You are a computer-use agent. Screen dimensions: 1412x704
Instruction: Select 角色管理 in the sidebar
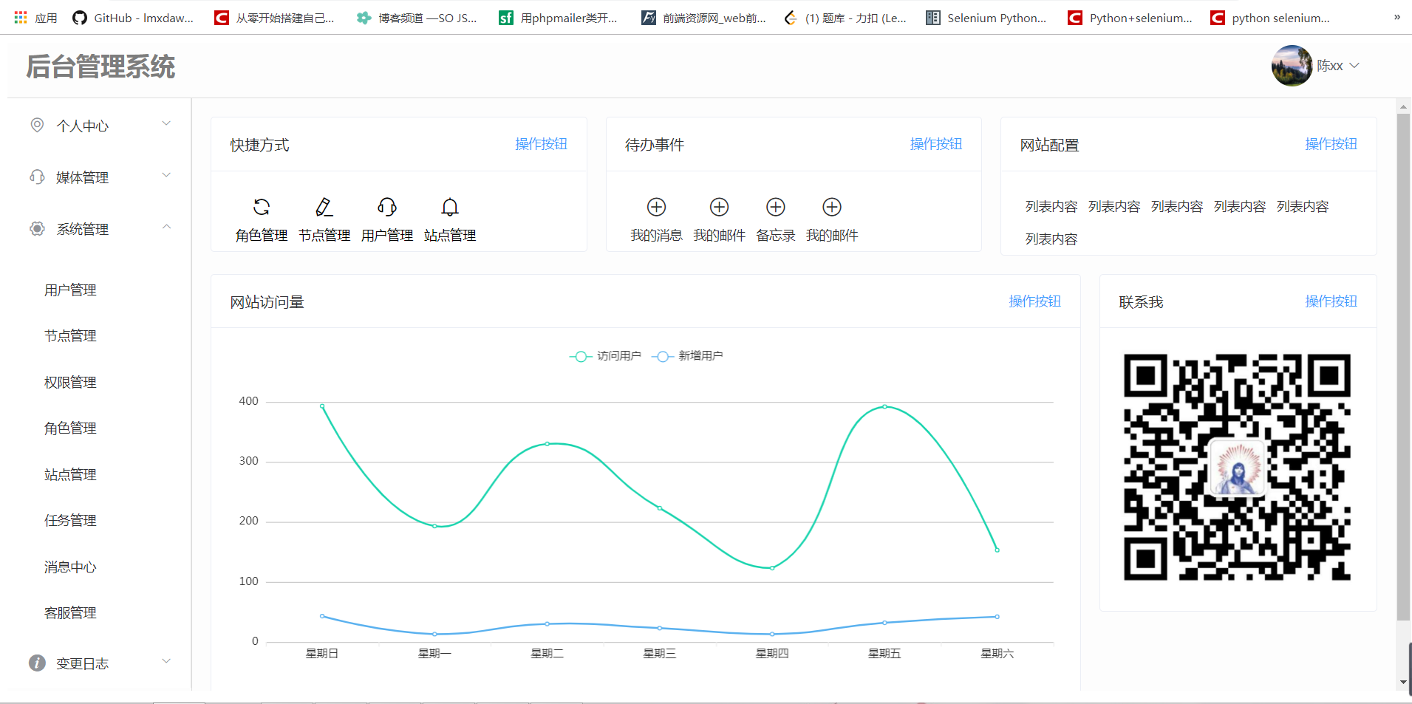point(70,428)
